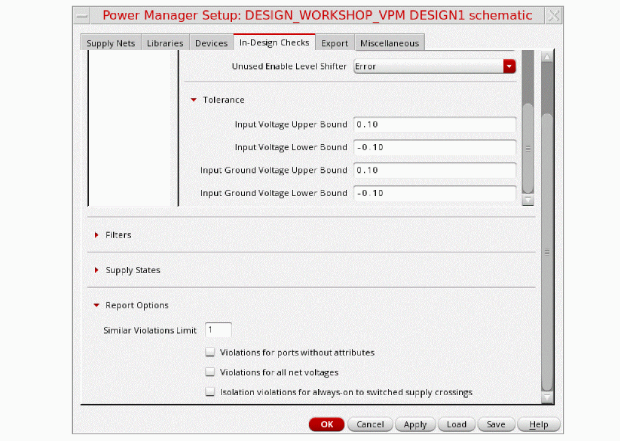Collapse the Report Options section

[x=97, y=305]
